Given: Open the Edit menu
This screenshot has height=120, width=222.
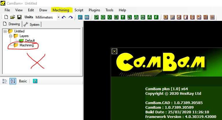Looking at the screenshot, I should pos(31,10).
